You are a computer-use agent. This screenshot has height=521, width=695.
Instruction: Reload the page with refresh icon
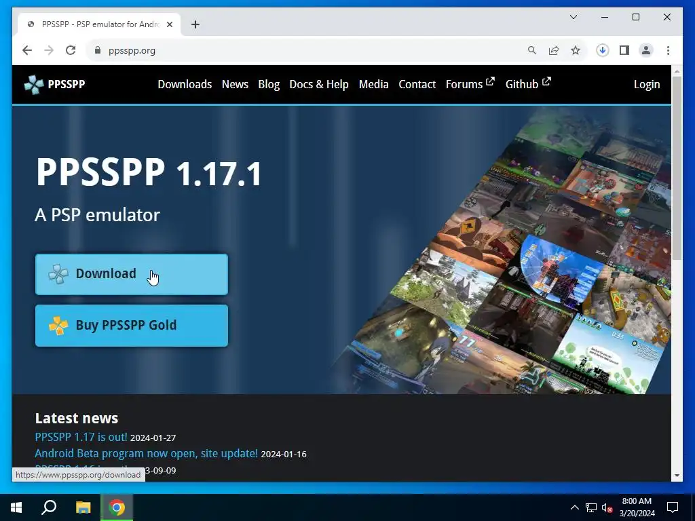point(71,50)
